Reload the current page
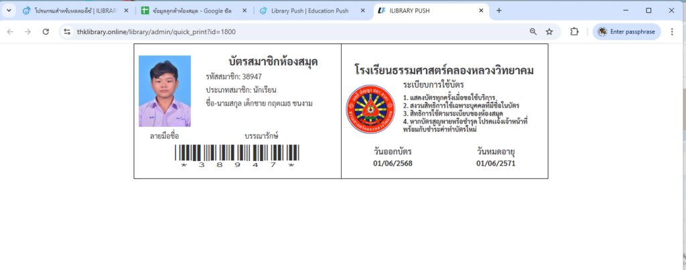This screenshot has height=270, width=686. tap(46, 31)
